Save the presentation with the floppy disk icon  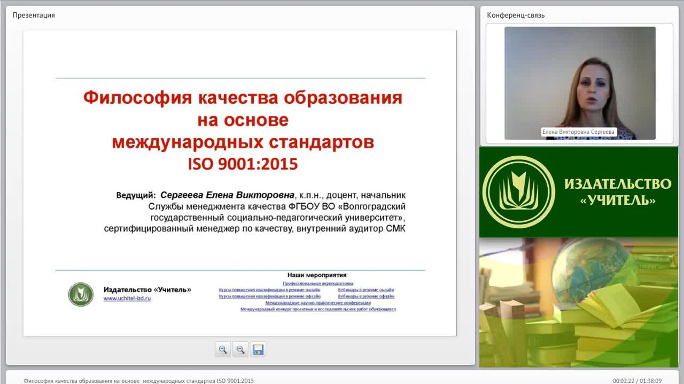coord(258,349)
